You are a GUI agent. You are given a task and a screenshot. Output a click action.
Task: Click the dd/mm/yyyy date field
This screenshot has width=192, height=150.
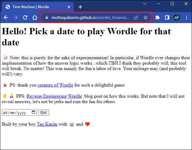19,112
